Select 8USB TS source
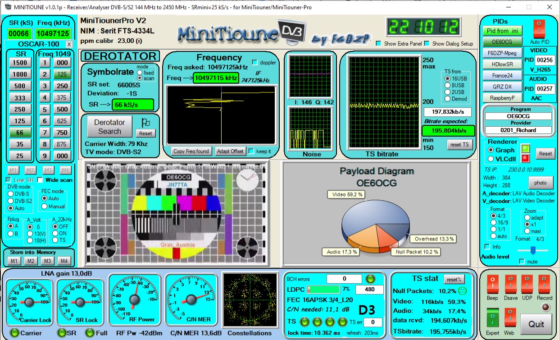Screen dimensions: 559x340 (448, 85)
